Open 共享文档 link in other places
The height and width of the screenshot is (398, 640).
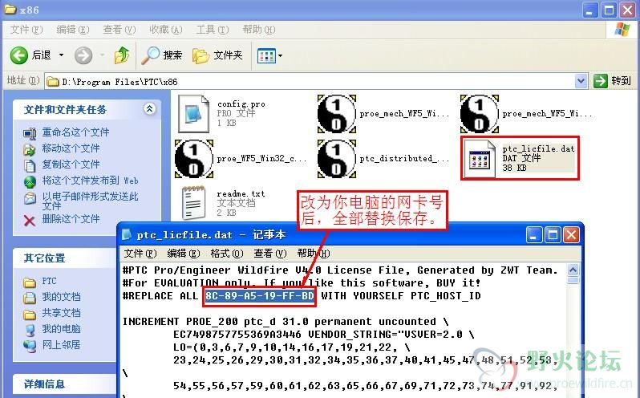pos(61,313)
